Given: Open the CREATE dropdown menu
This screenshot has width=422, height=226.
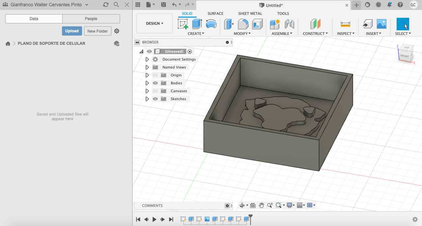Looking at the screenshot, I should pos(196,34).
